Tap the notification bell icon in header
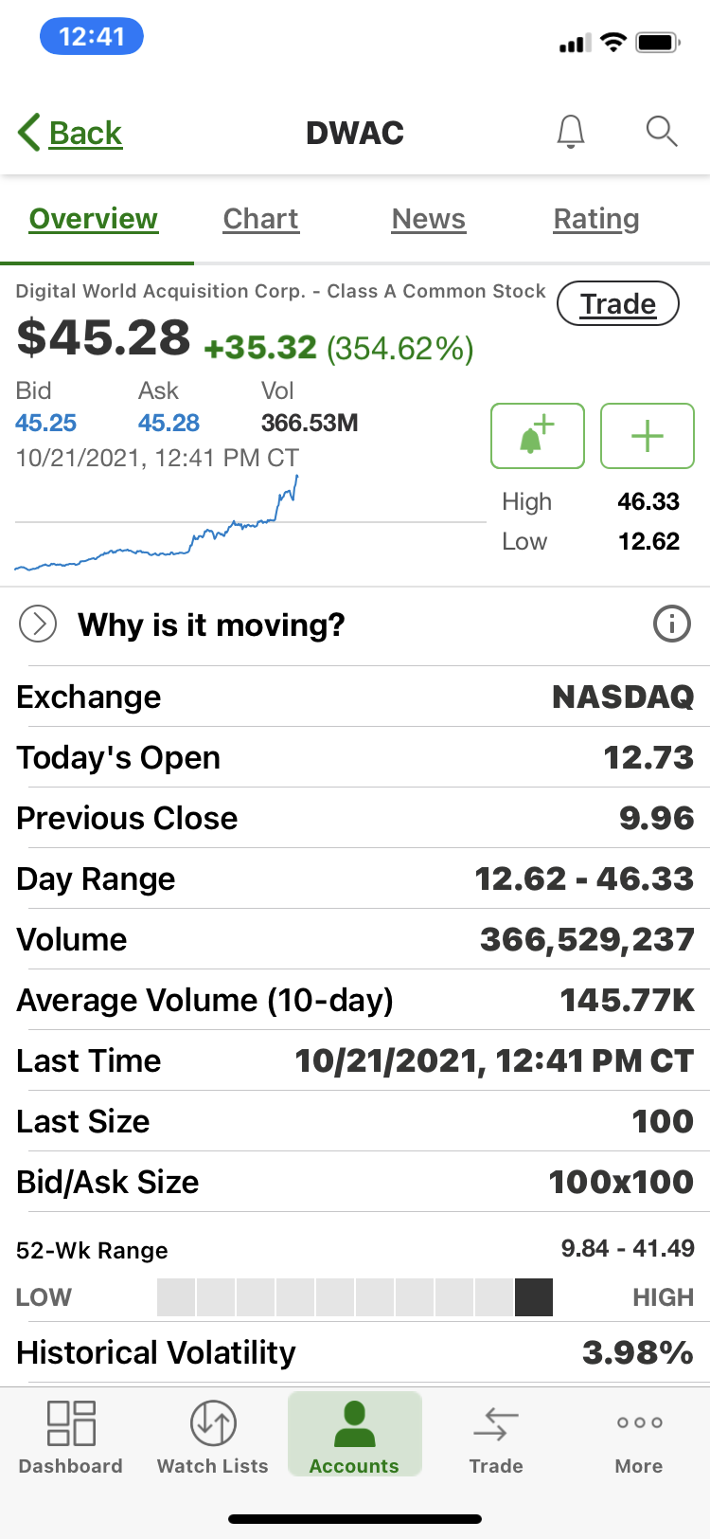 tap(570, 132)
